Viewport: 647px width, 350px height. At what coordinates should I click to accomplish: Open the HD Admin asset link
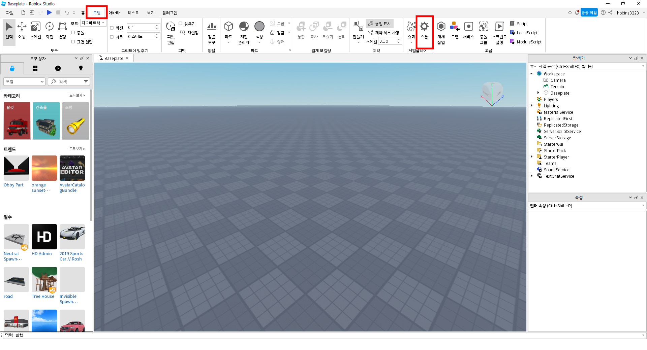(x=42, y=254)
